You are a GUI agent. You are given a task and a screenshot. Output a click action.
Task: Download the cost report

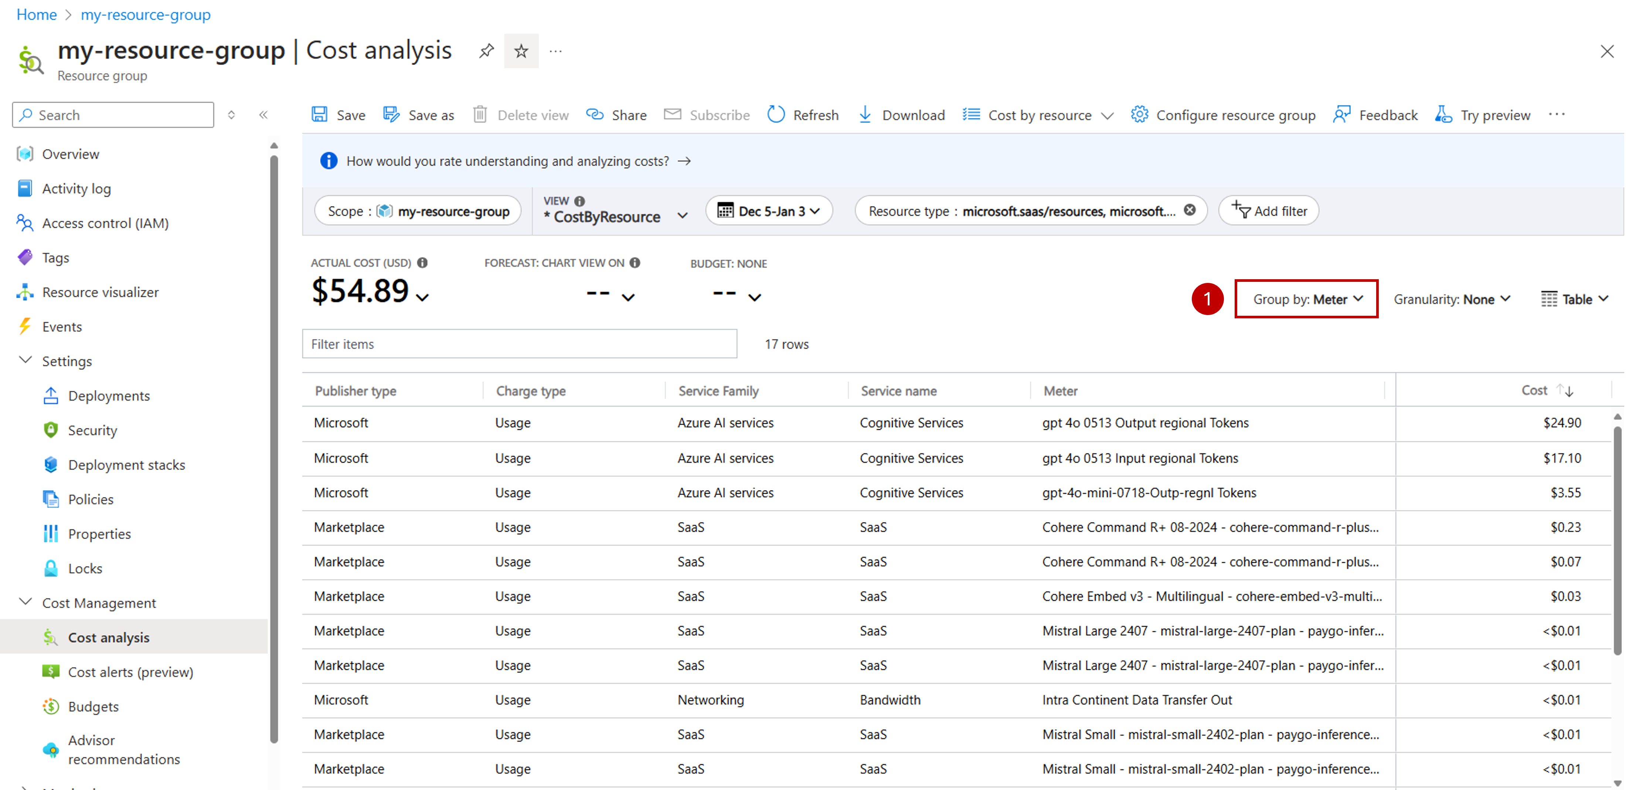click(x=901, y=115)
